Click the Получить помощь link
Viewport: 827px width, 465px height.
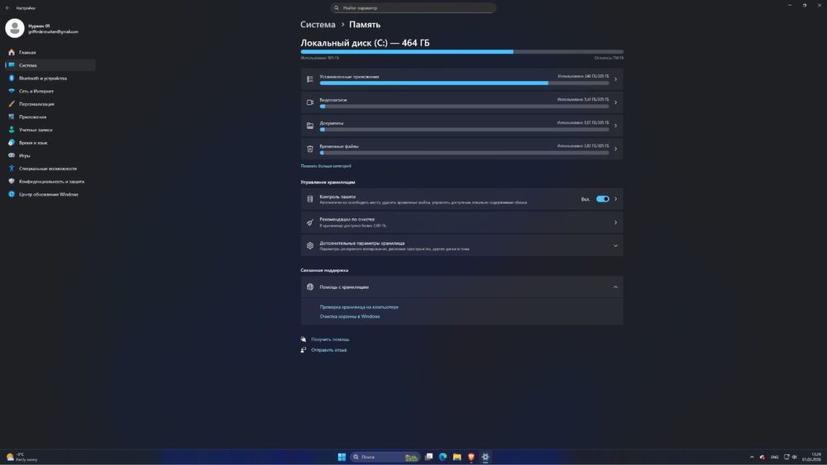(330, 339)
